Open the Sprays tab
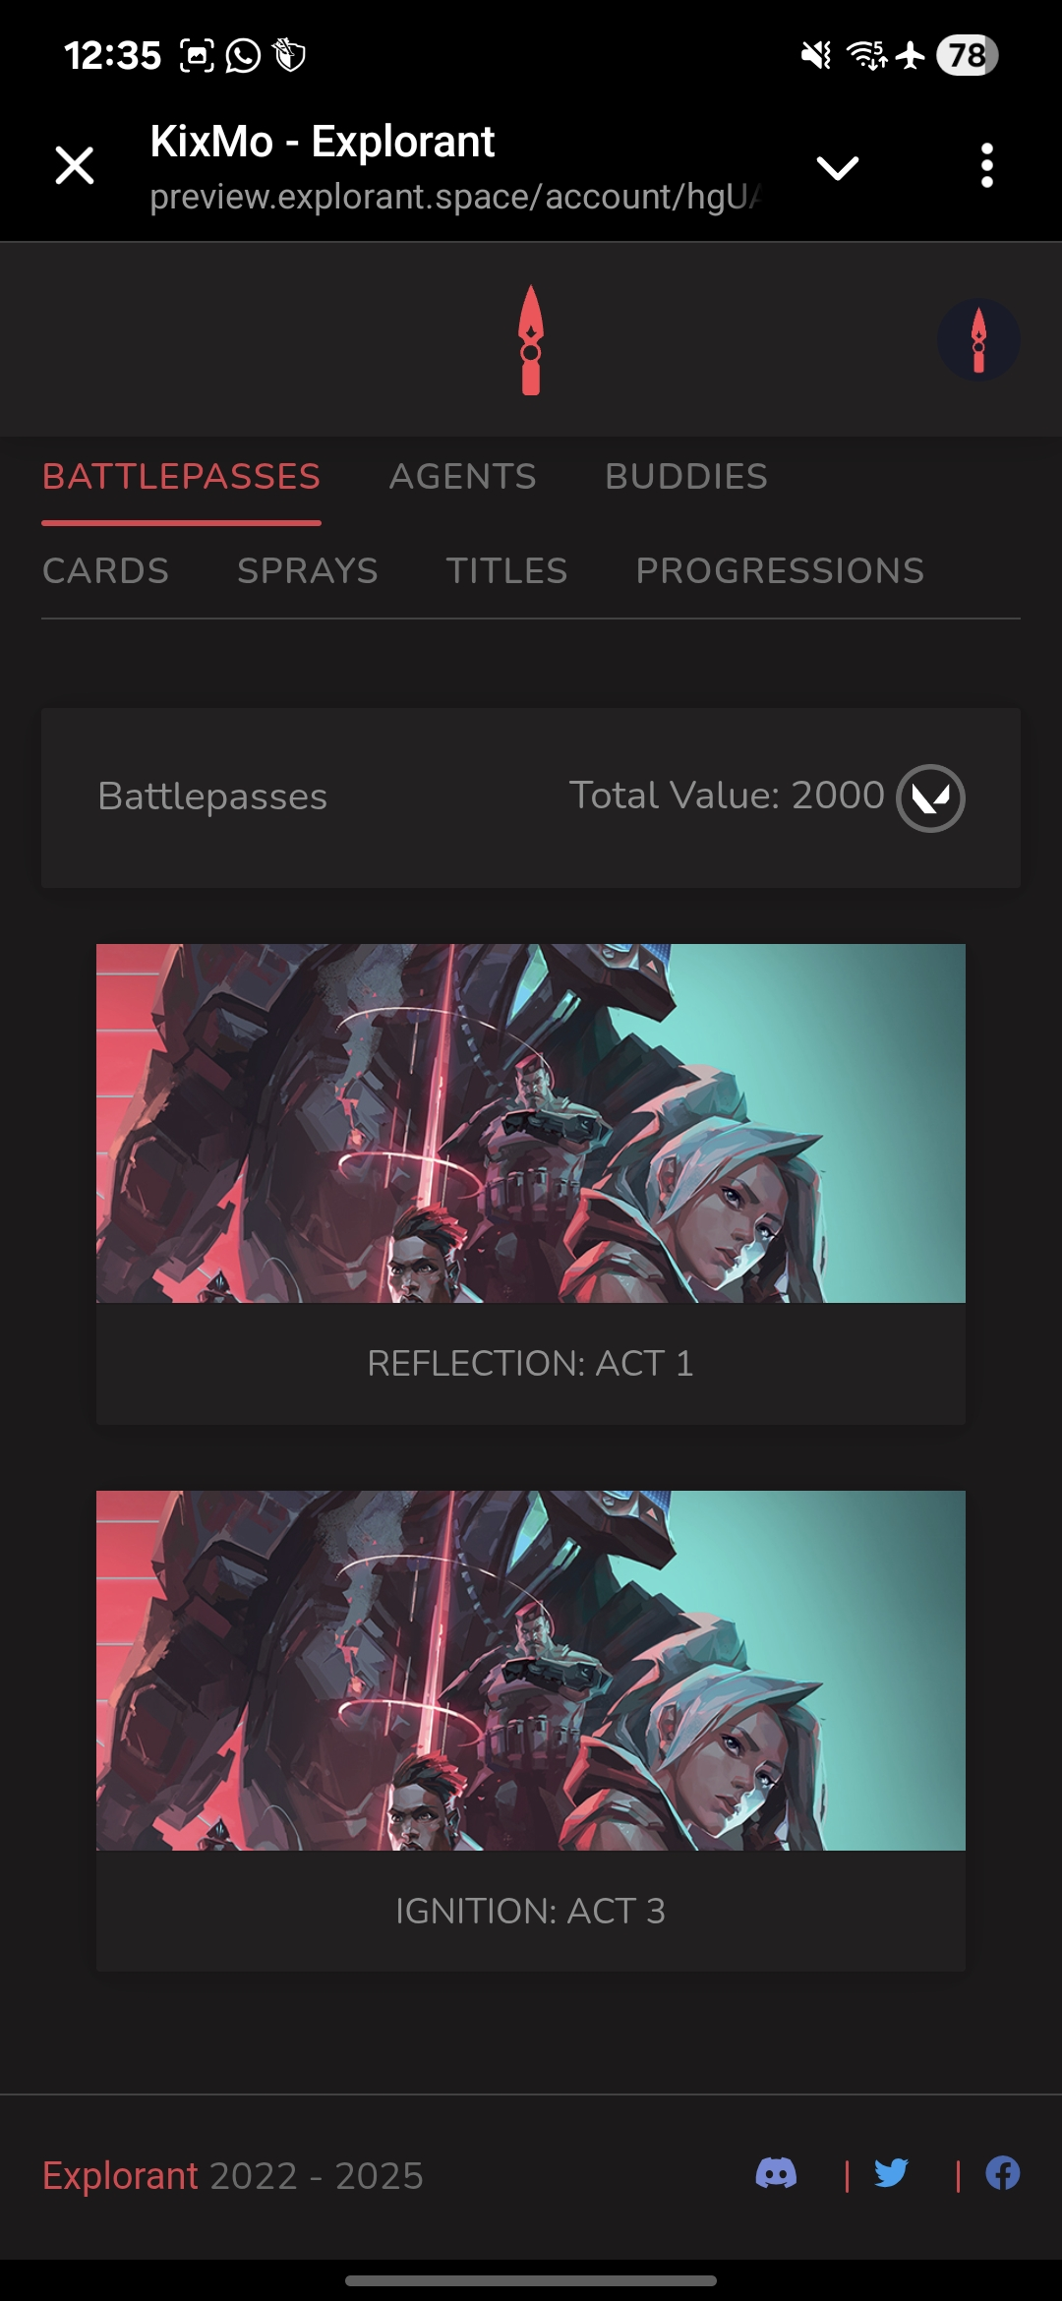1062x2301 pixels. point(308,571)
